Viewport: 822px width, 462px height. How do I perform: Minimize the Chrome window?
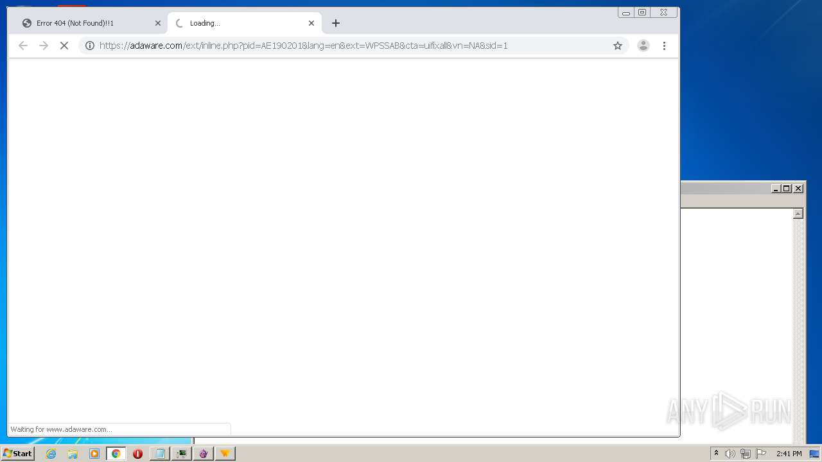[x=626, y=12]
